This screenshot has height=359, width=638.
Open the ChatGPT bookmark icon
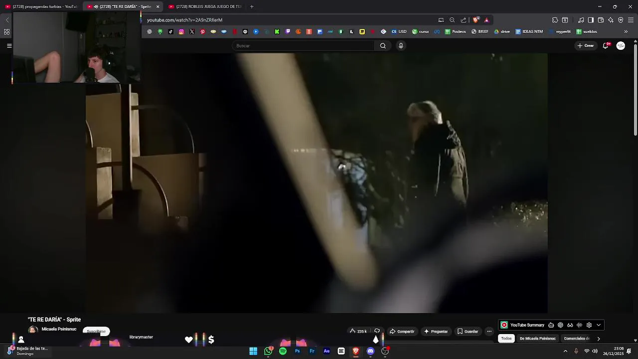pyautogui.click(x=150, y=31)
